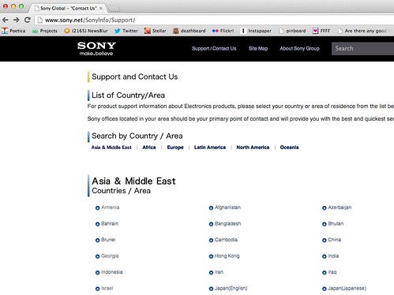Select India from country list
This screenshot has height=295, width=394.
(x=331, y=256)
